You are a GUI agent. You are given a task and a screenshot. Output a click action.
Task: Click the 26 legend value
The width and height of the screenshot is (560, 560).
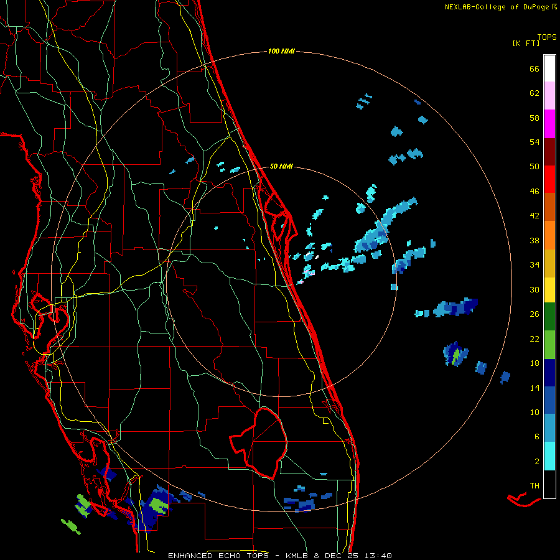pos(534,314)
